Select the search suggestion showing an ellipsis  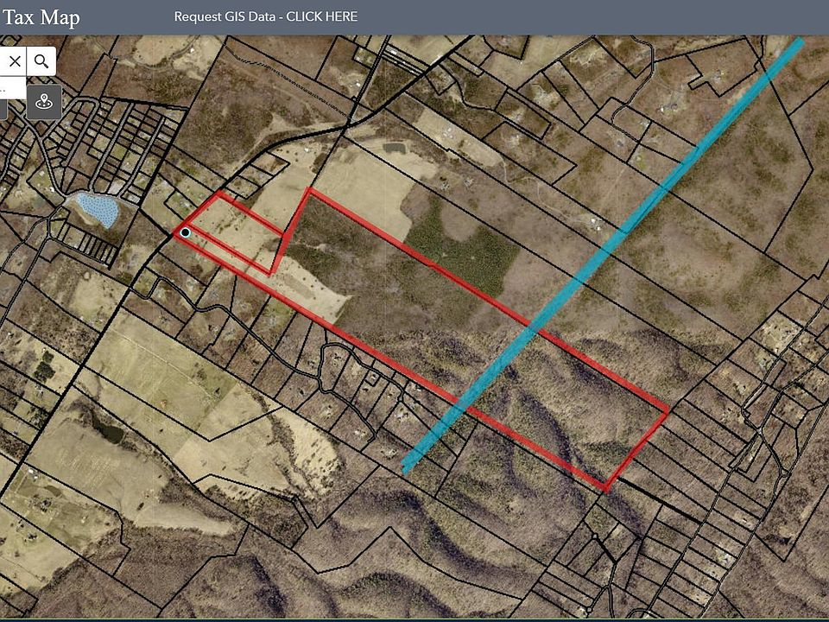coord(3,88)
